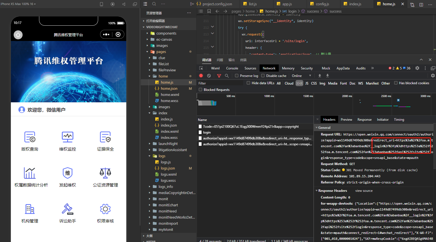The image size is (436, 242).
Task: Click the element inspector select icon
Action: pos(201,68)
